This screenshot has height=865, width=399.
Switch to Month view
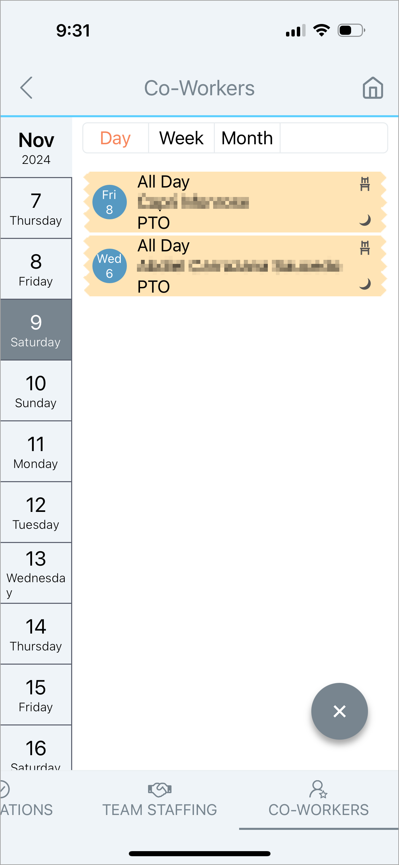click(x=247, y=138)
